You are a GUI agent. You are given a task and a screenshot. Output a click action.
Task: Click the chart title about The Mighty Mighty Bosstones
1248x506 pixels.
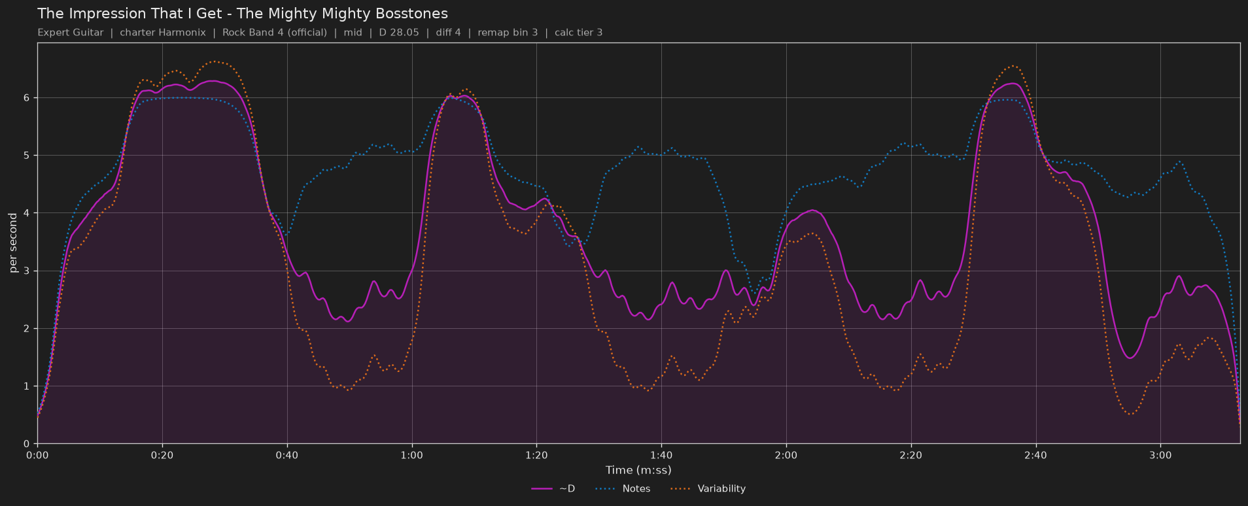[243, 14]
